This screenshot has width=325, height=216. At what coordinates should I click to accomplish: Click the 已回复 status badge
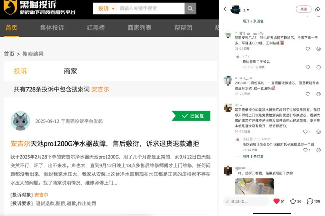pos(191,116)
